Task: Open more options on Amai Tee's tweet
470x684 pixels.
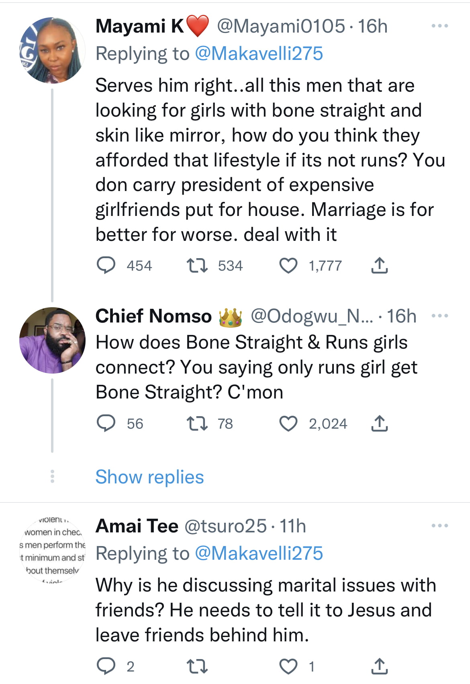Action: (439, 526)
